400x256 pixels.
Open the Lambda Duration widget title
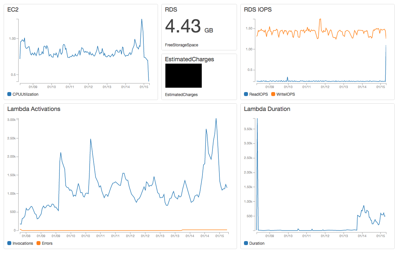click(x=267, y=109)
